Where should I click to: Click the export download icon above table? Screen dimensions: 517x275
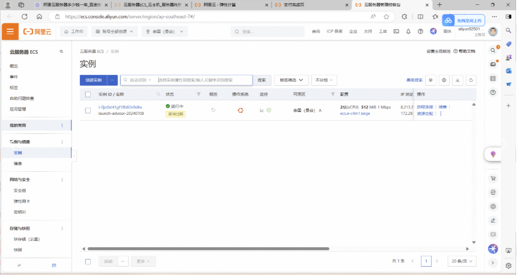tap(458, 80)
